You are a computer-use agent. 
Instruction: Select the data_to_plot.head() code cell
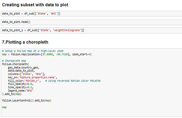(x=91, y=22)
